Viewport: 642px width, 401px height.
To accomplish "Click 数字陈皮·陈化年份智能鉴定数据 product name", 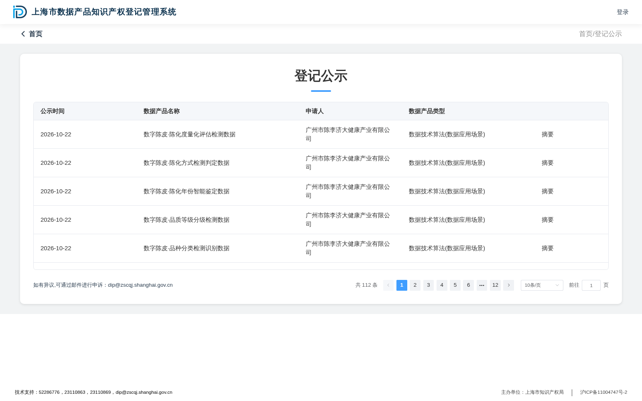I will pyautogui.click(x=187, y=191).
